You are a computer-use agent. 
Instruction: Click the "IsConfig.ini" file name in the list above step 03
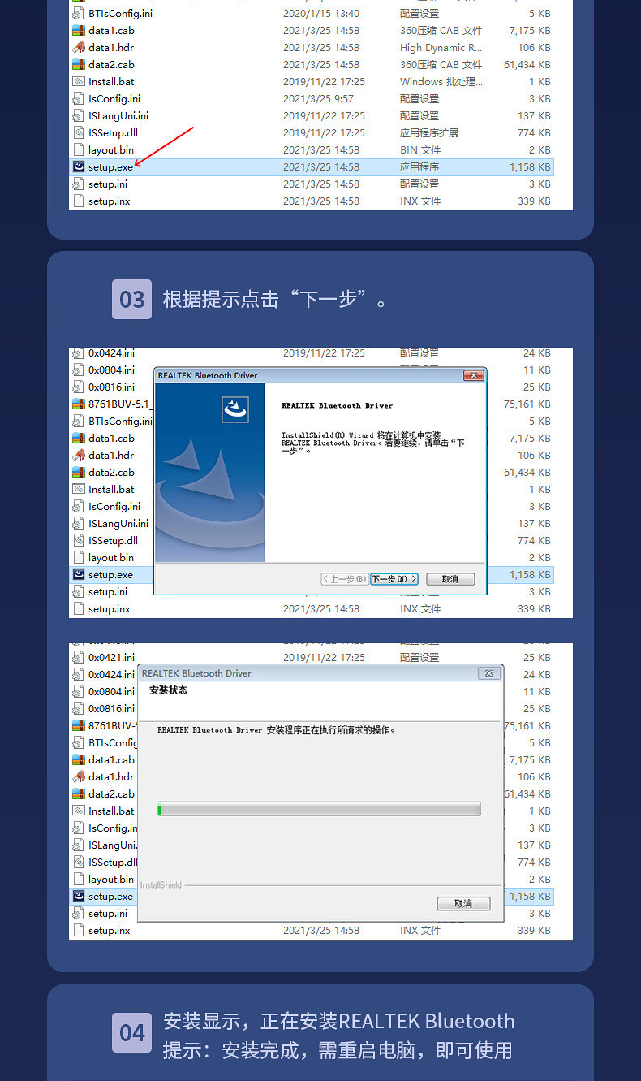(x=114, y=98)
